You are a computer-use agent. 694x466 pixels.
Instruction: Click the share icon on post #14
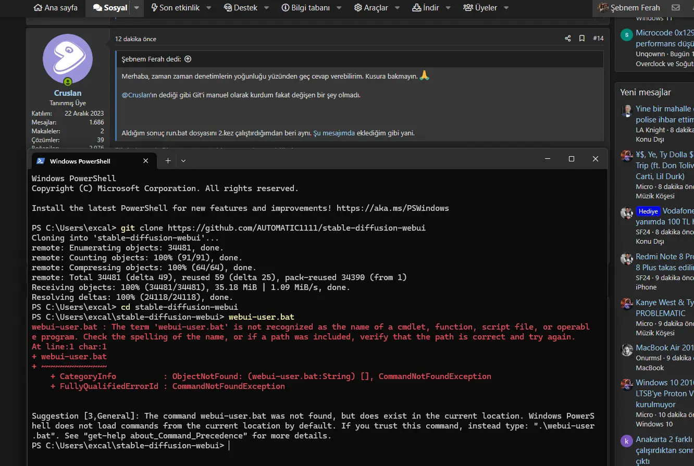pyautogui.click(x=568, y=39)
